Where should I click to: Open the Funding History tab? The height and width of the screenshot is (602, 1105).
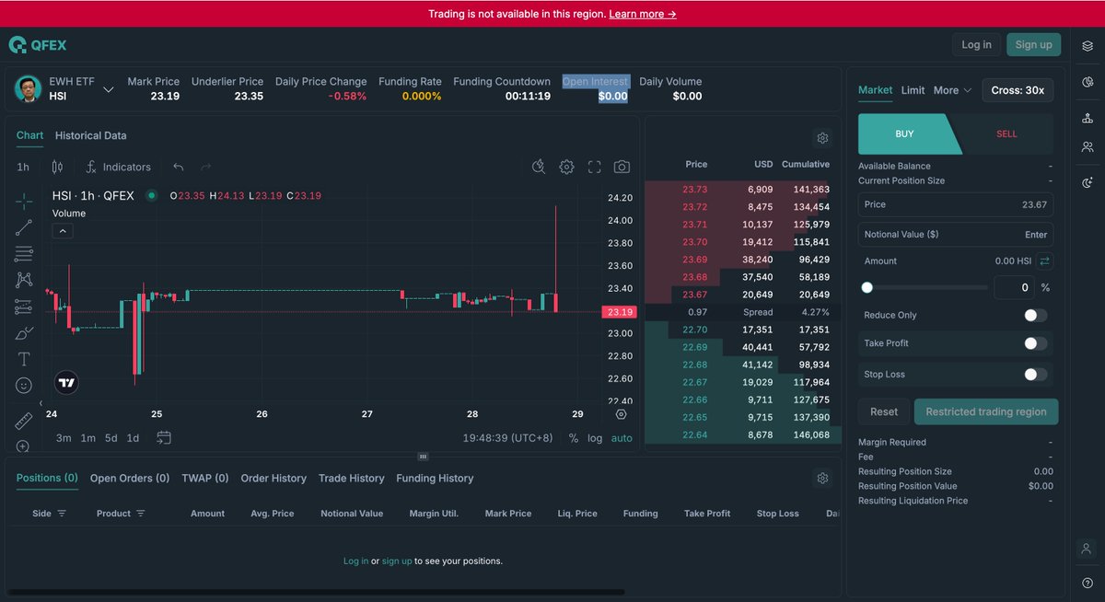coord(435,479)
